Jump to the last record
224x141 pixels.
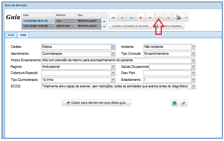(x=131, y=18)
